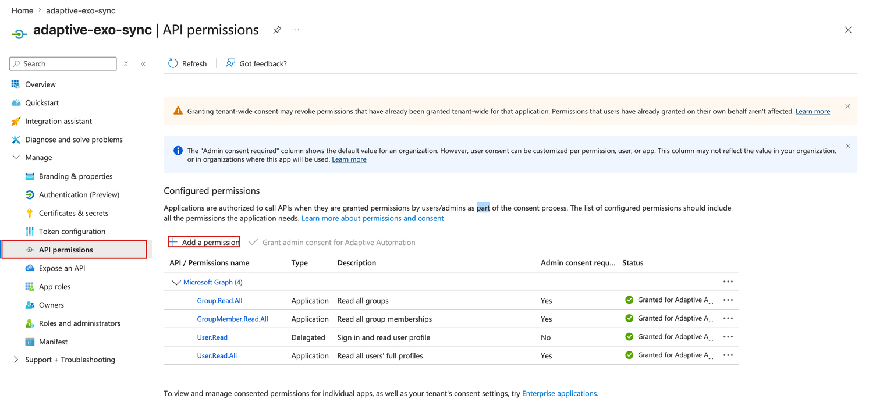The width and height of the screenshot is (869, 409).
Task: Click the Certificates & secrets key icon
Action: pyautogui.click(x=30, y=213)
